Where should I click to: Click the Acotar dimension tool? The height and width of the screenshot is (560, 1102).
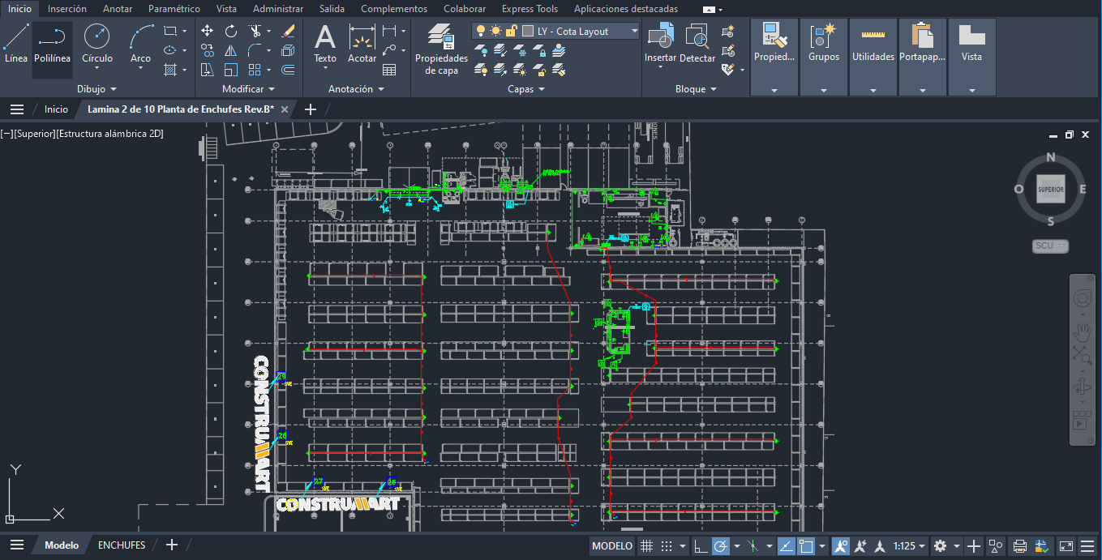coord(362,44)
